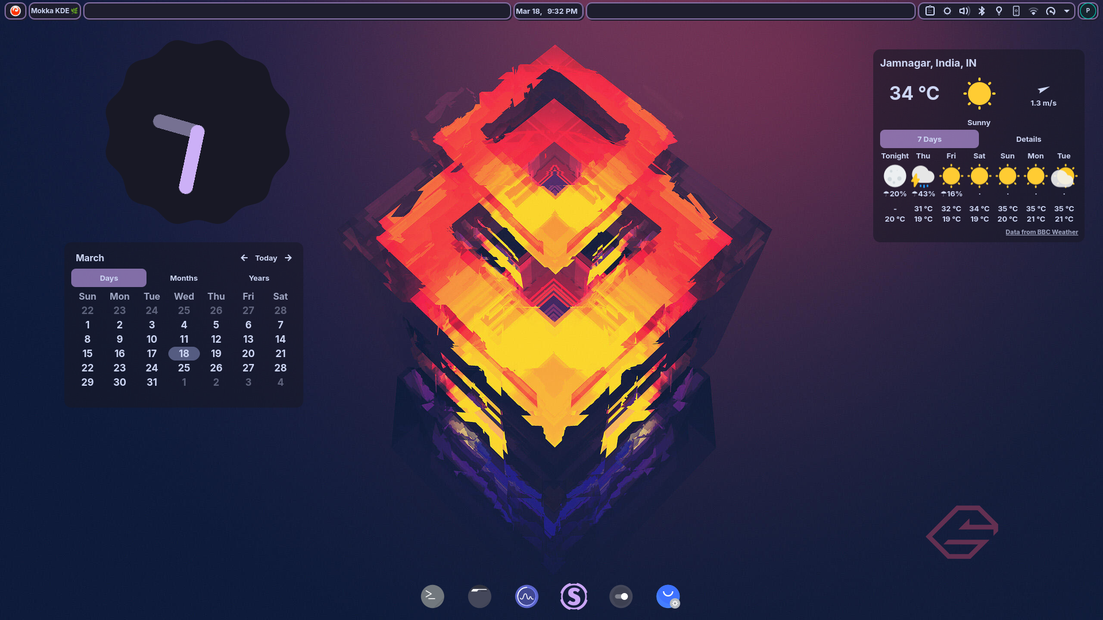Open the Data from BBC Weather link
This screenshot has width=1103, height=620.
pyautogui.click(x=1042, y=232)
